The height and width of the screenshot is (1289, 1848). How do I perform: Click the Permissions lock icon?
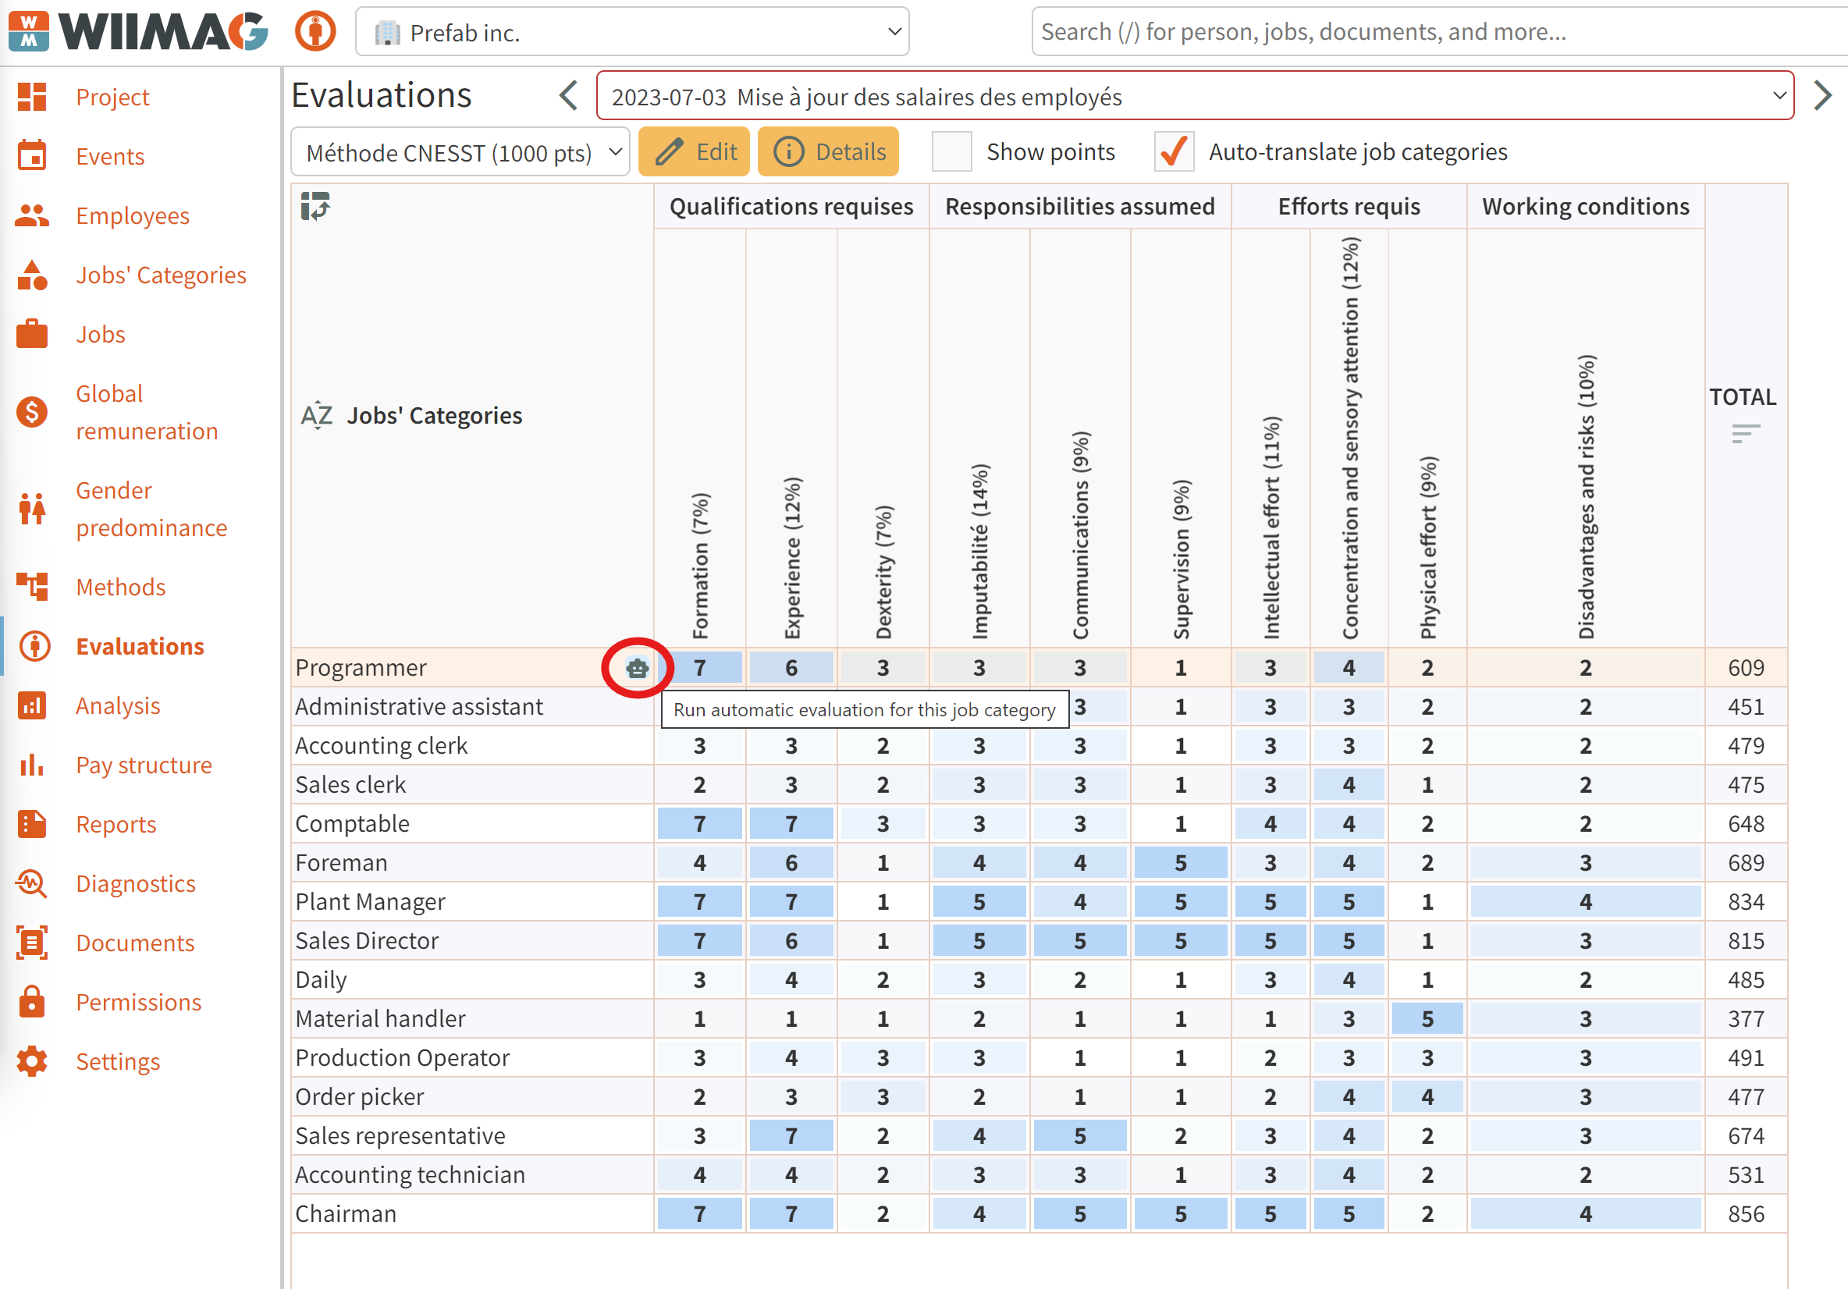[32, 1002]
